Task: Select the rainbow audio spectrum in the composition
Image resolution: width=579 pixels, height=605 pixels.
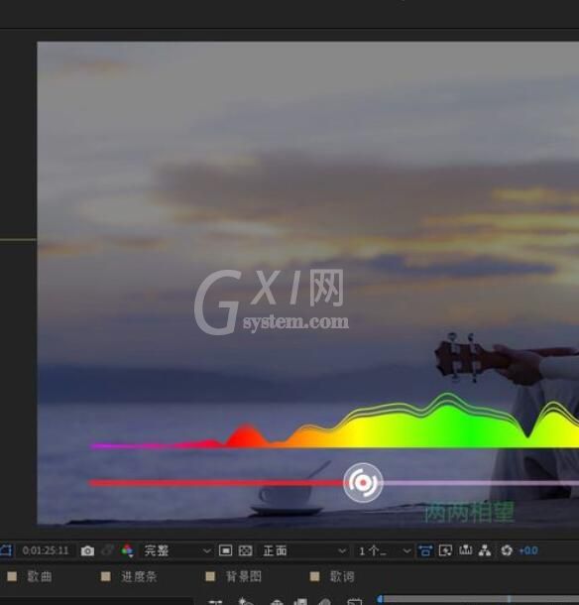Action: (335, 422)
